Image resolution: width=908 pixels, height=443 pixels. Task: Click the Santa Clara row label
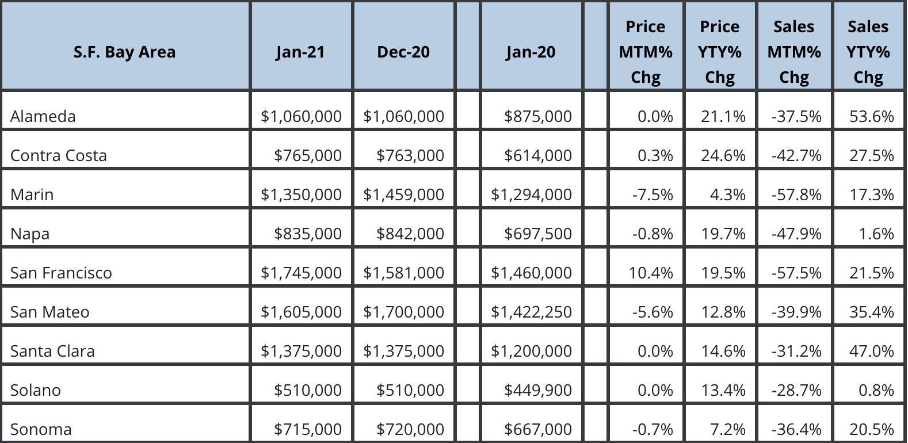click(52, 351)
